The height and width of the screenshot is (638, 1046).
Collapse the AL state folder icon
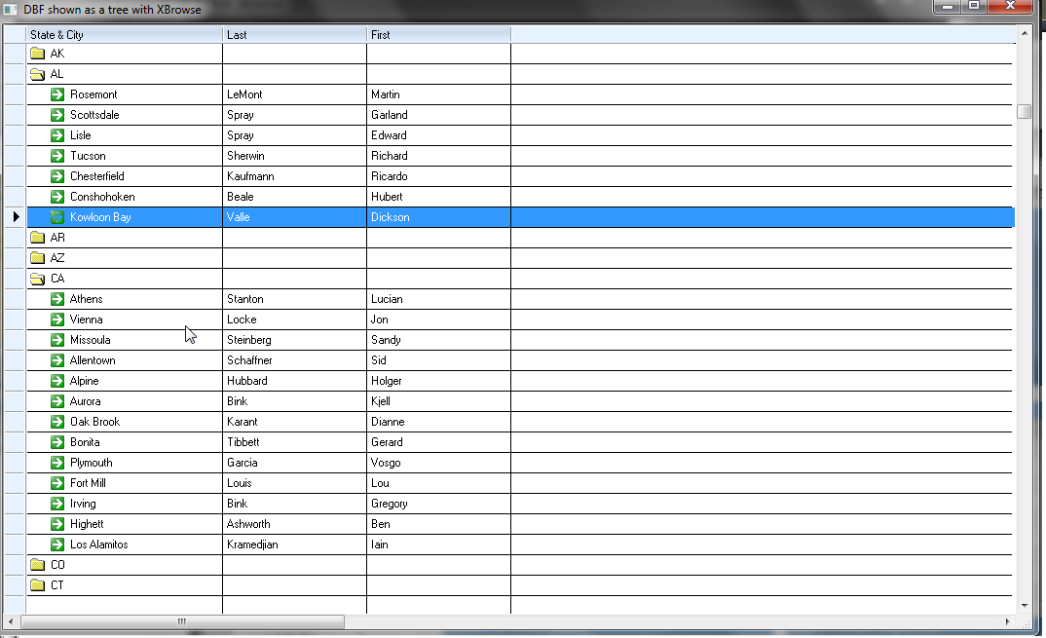coord(37,74)
